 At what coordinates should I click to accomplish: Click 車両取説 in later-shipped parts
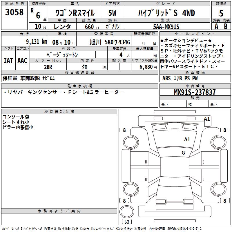(30, 78)
